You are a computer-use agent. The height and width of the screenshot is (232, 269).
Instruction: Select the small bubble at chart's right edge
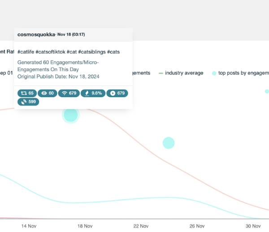click(x=267, y=91)
